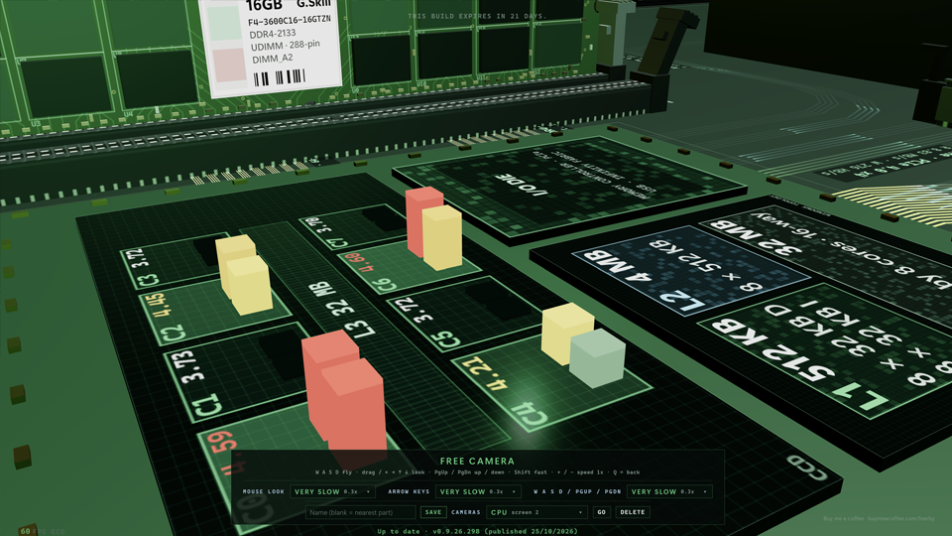Delete the selected saved camera

(632, 512)
